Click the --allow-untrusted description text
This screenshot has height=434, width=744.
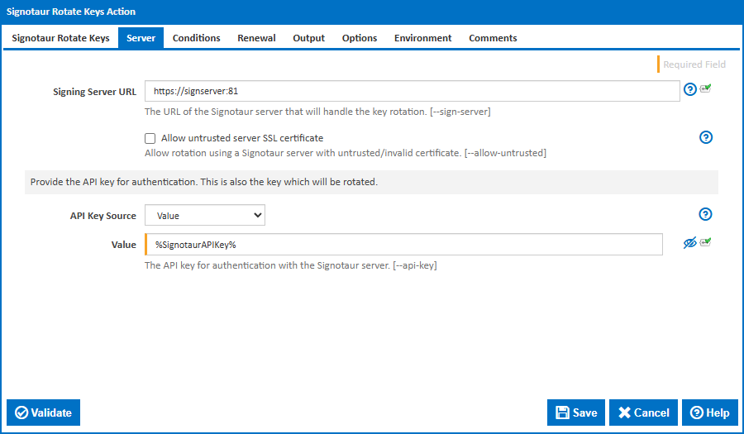click(346, 153)
